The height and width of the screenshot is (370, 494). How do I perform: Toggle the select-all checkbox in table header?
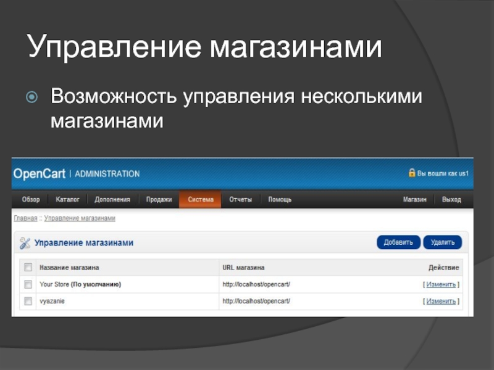point(28,268)
